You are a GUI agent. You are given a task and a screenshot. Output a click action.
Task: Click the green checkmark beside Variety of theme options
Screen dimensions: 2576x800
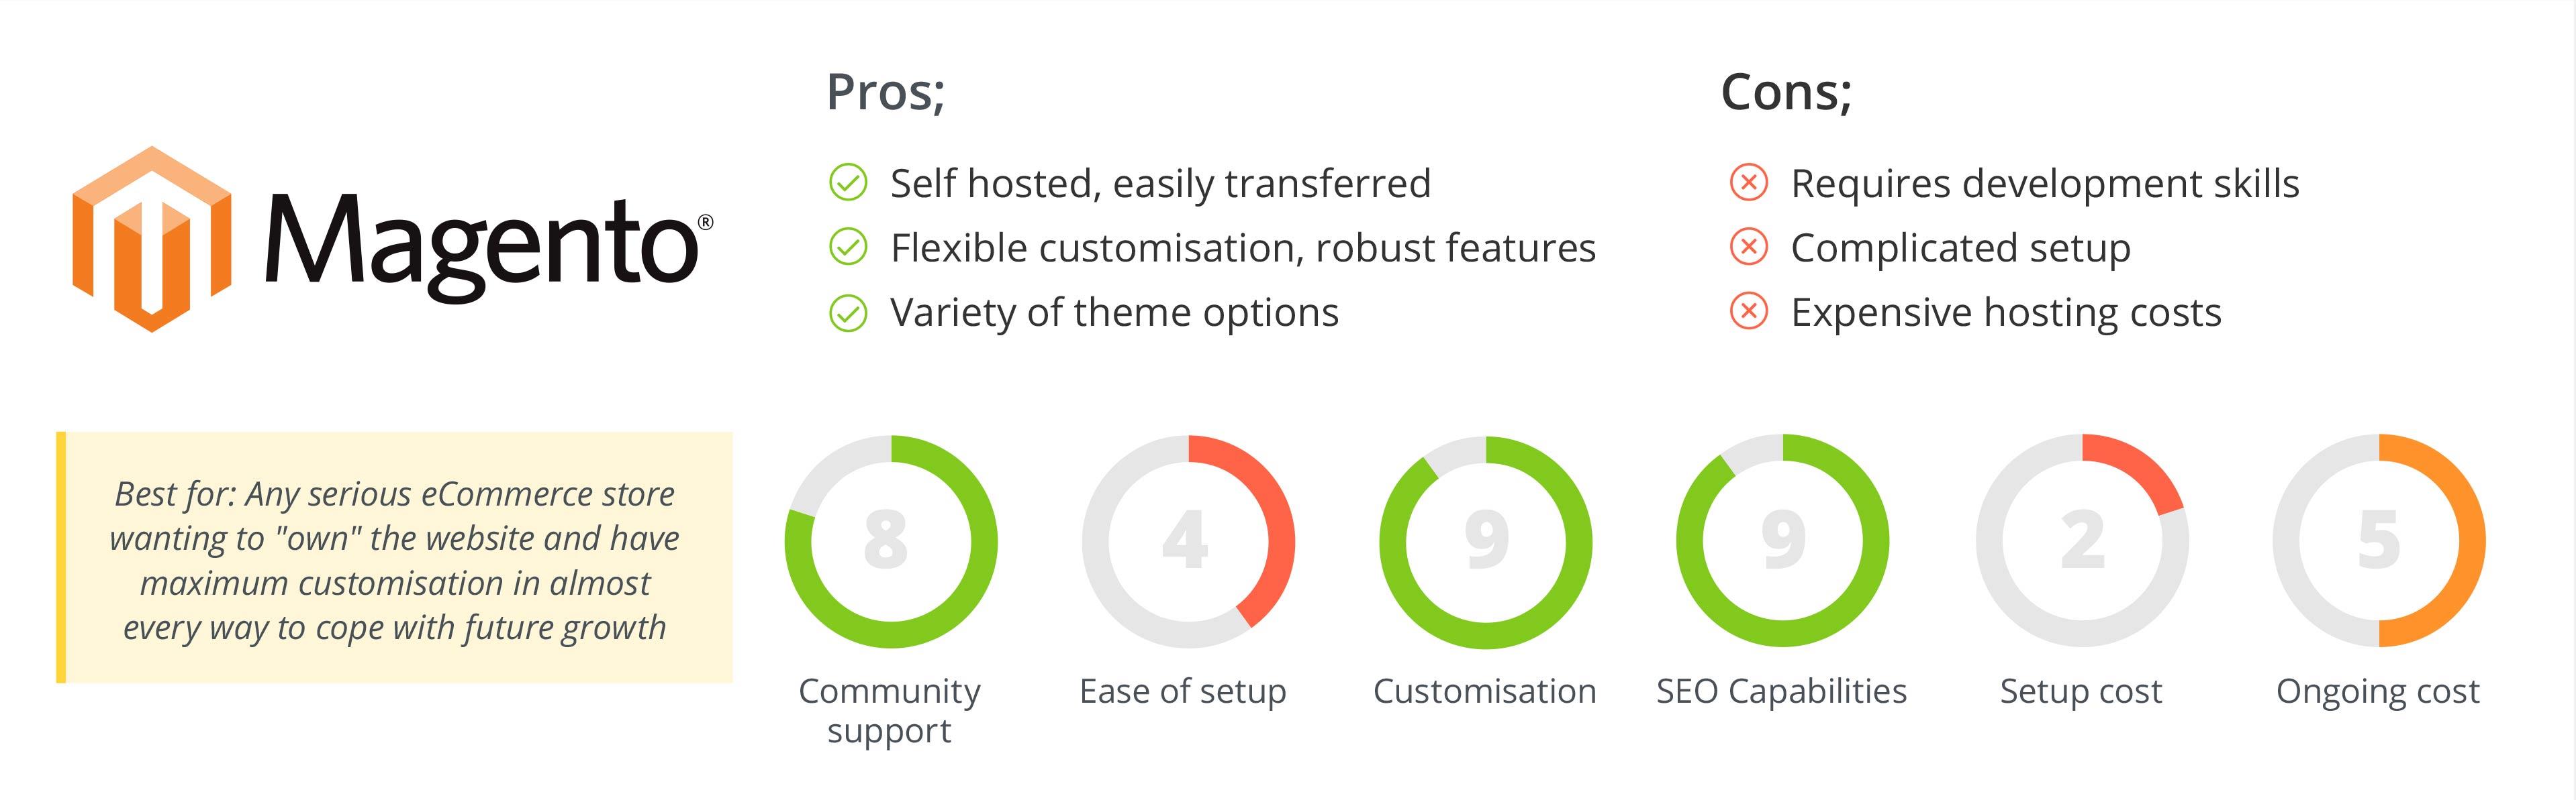(848, 312)
